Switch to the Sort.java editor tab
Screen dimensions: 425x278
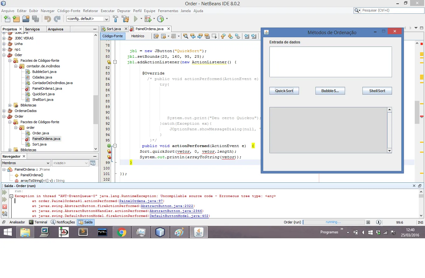coord(114,29)
